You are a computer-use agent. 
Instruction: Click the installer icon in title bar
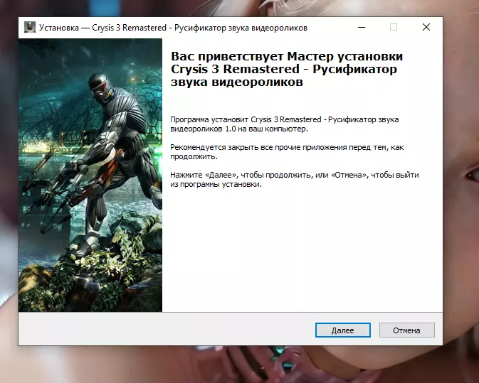[x=30, y=28]
